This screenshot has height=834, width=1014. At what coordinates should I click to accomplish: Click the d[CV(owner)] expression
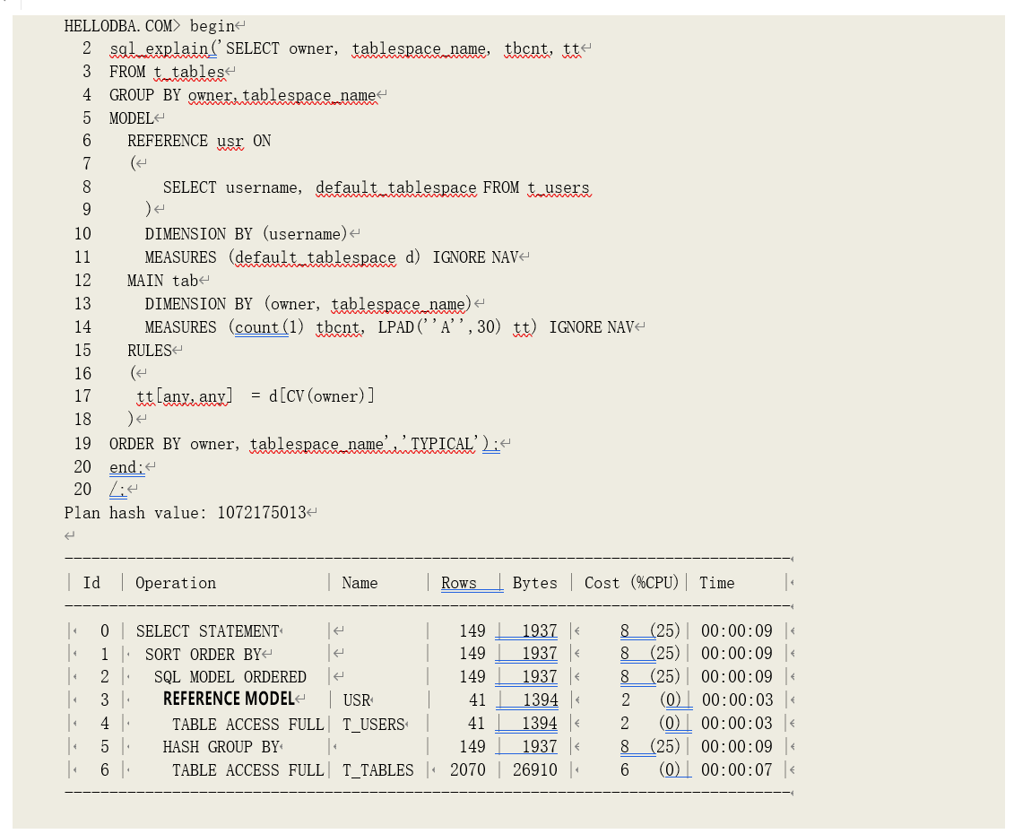coord(321,396)
